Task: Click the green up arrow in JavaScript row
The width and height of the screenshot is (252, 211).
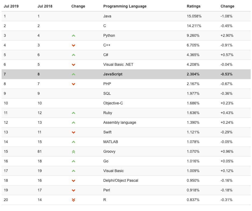Action: [74, 74]
